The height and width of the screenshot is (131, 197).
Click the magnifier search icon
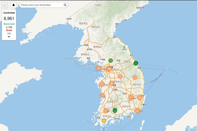65,5
